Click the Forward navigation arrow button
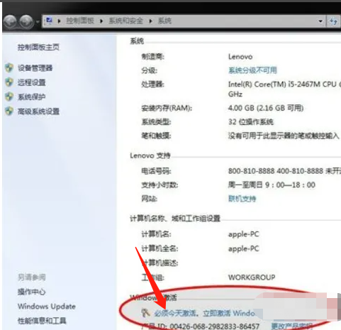341x330 pixels. coord(26,21)
